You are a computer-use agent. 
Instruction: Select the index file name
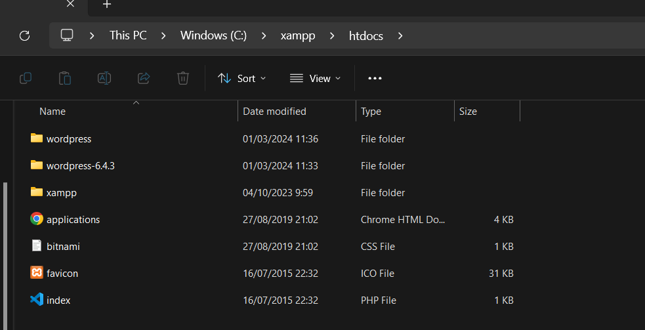[x=58, y=300]
